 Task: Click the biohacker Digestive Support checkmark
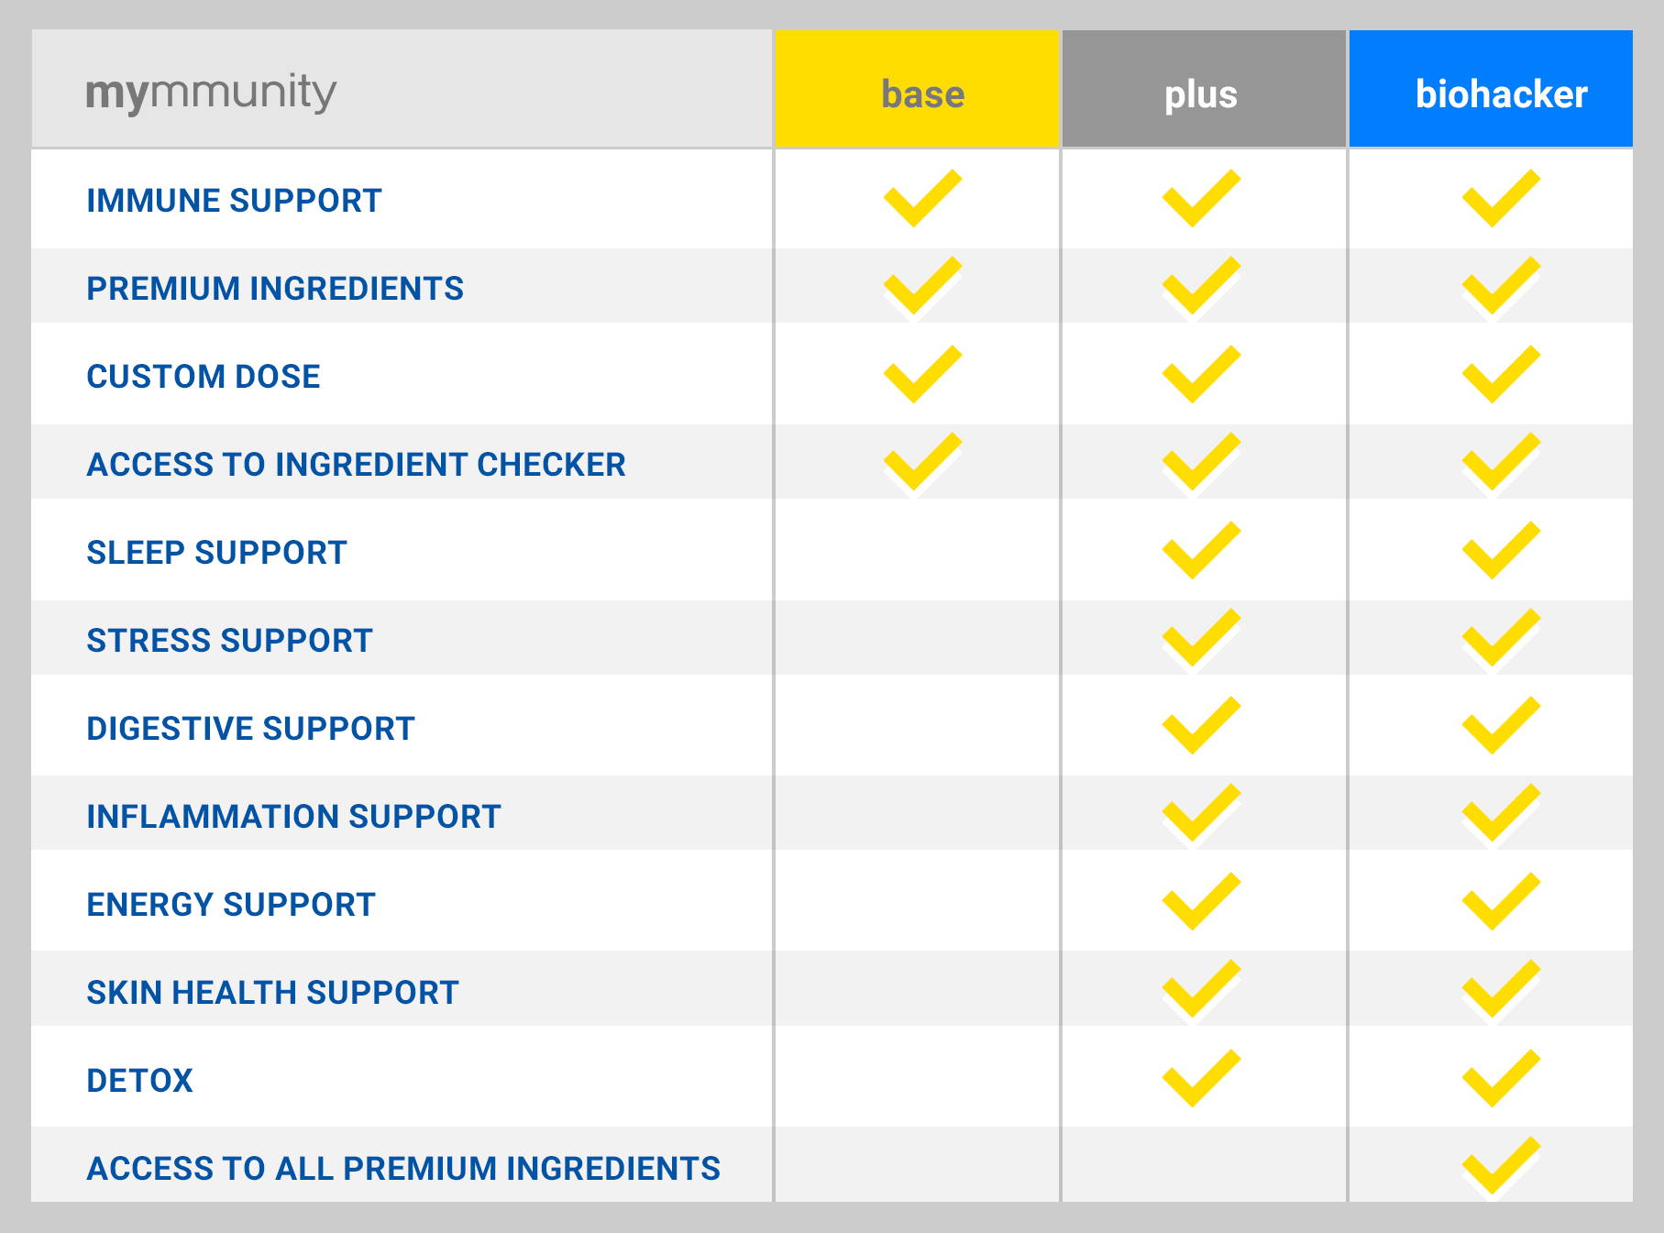point(1501,725)
